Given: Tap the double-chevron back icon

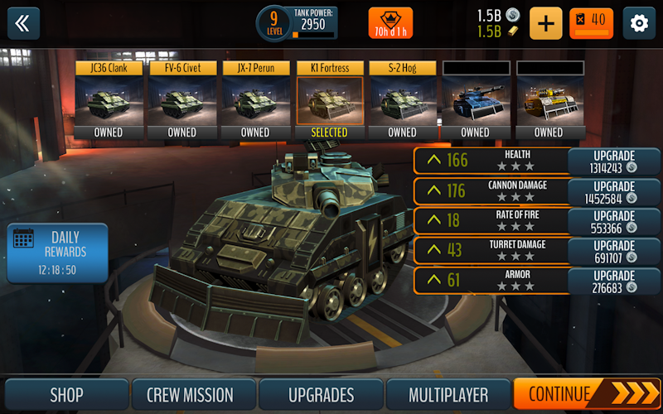Looking at the screenshot, I should [24, 24].
